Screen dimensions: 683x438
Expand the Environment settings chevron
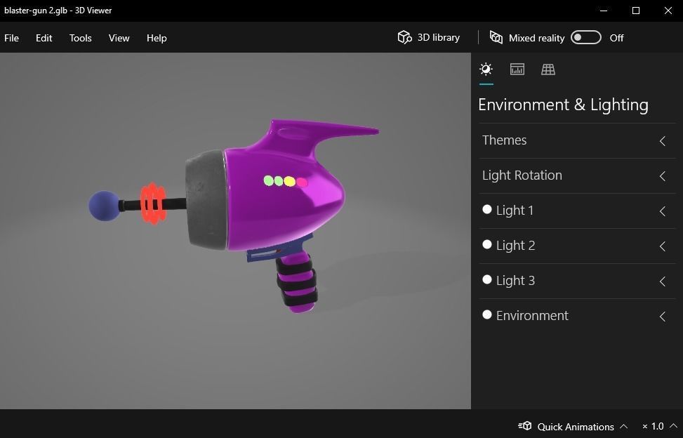[x=663, y=316]
